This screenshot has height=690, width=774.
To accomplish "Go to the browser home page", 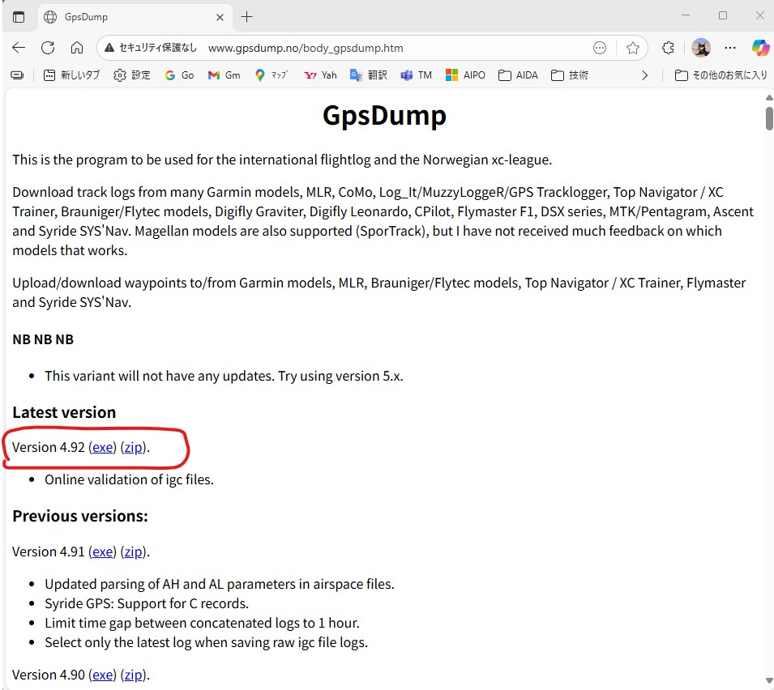I will click(76, 48).
